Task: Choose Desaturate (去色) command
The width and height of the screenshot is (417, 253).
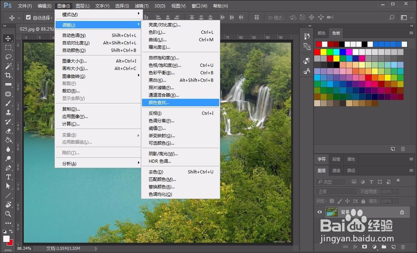Action: pos(181,172)
